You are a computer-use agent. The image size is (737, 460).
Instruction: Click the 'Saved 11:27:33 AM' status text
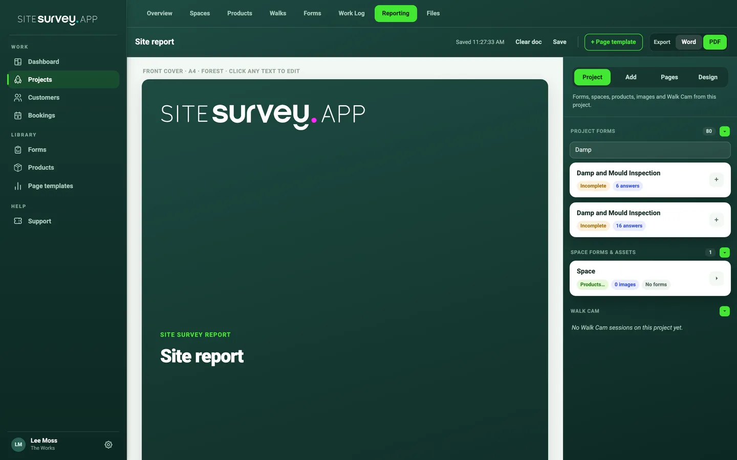(x=480, y=42)
